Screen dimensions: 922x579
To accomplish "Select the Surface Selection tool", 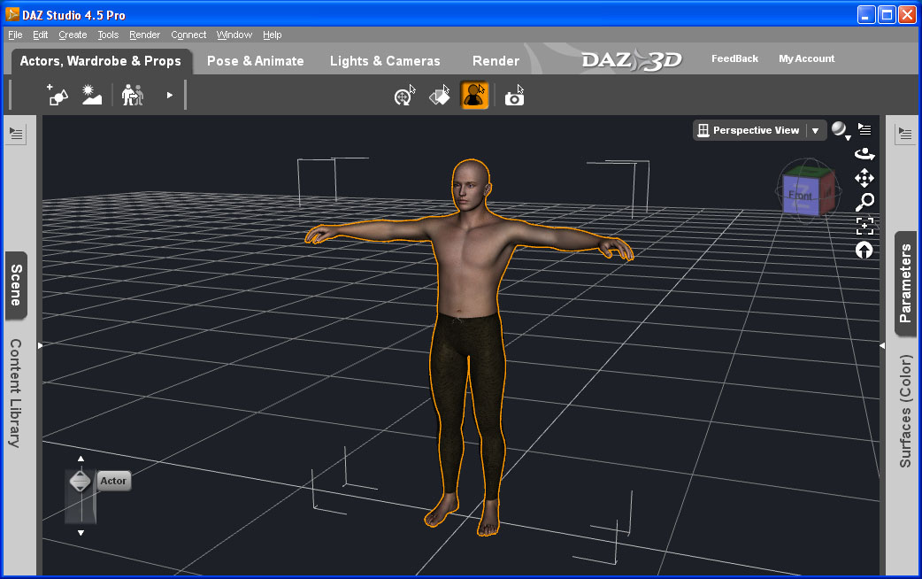I will point(440,96).
